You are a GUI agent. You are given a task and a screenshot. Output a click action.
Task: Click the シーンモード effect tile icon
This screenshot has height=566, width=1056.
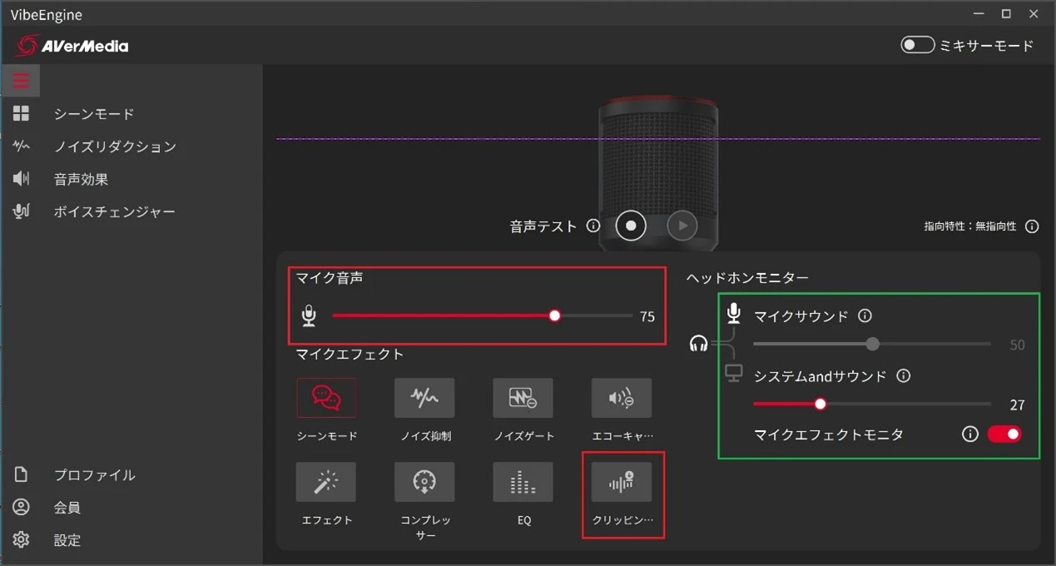(x=326, y=398)
